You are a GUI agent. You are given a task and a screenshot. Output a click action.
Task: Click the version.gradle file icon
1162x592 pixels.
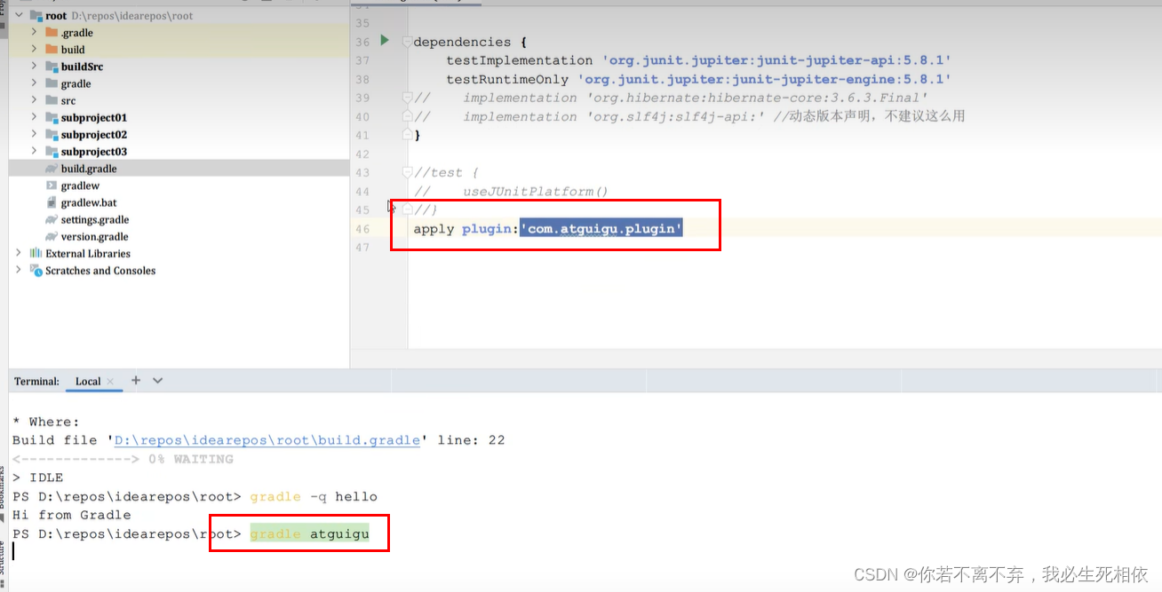pos(52,237)
